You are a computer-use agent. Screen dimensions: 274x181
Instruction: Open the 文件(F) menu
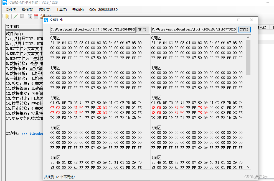[x=11, y=9]
